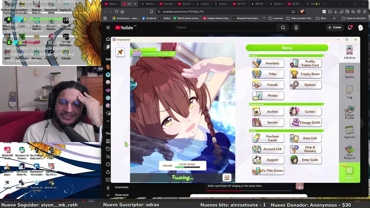Viewport: 370px width, 208px height.
Task: Open Career Profile in the sidebar
Action: [349, 113]
